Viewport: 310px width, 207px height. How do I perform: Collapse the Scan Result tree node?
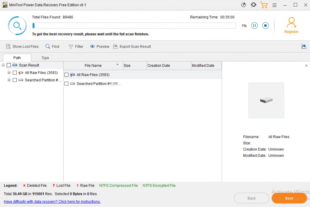pos(3,65)
